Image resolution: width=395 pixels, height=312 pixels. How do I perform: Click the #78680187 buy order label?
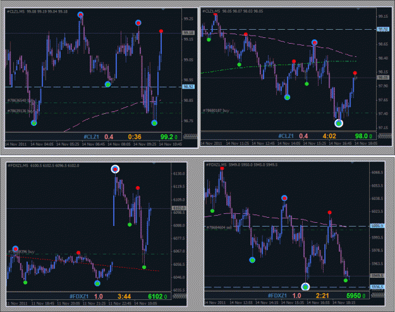coord(216,111)
